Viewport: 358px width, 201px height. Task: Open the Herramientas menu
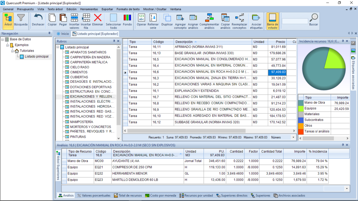[x=89, y=9]
